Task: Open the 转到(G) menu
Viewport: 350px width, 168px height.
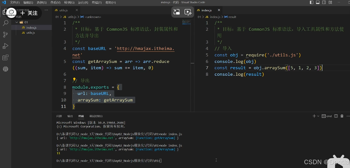Action: (69, 2)
